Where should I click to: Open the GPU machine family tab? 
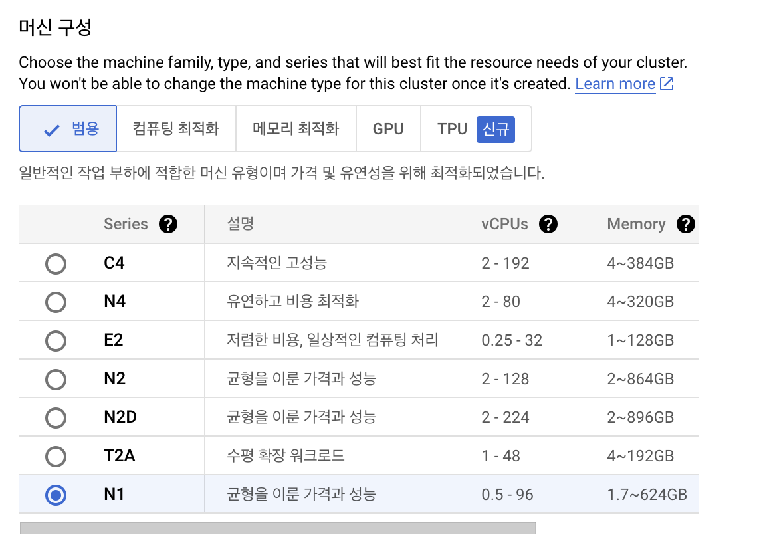[388, 129]
